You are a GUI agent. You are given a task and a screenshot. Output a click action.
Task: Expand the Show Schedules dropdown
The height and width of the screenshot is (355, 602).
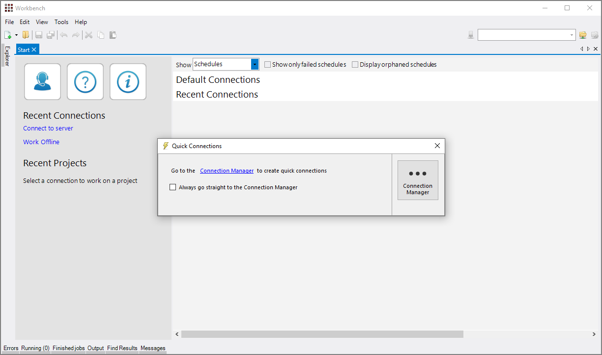pos(255,64)
